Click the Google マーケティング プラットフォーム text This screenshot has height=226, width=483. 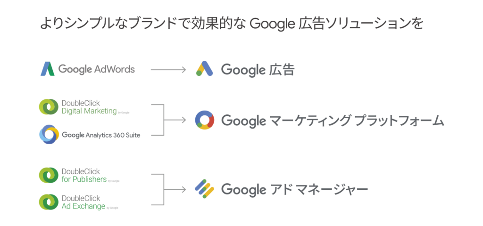(333, 121)
